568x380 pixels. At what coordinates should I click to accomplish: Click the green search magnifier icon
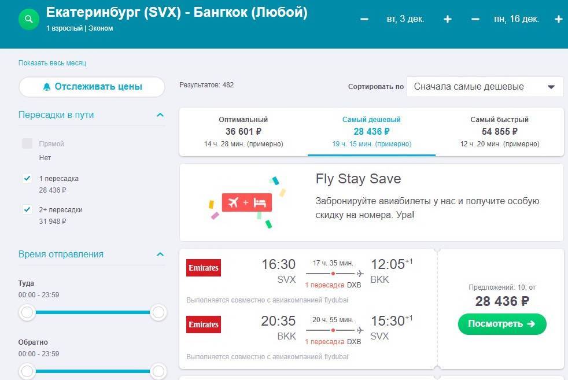(x=28, y=19)
